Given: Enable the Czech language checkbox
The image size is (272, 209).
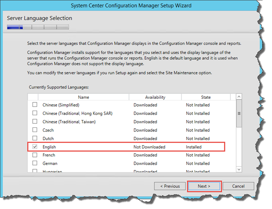Looking at the screenshot, I should pos(35,130).
